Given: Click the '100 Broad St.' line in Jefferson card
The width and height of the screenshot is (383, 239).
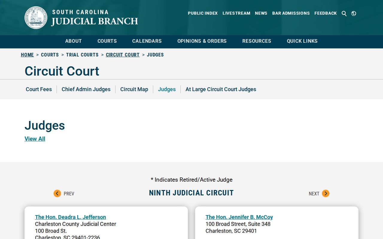Looking at the screenshot, I should pyautogui.click(x=51, y=231).
